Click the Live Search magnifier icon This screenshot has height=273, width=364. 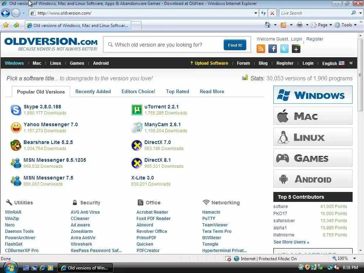(353, 13)
